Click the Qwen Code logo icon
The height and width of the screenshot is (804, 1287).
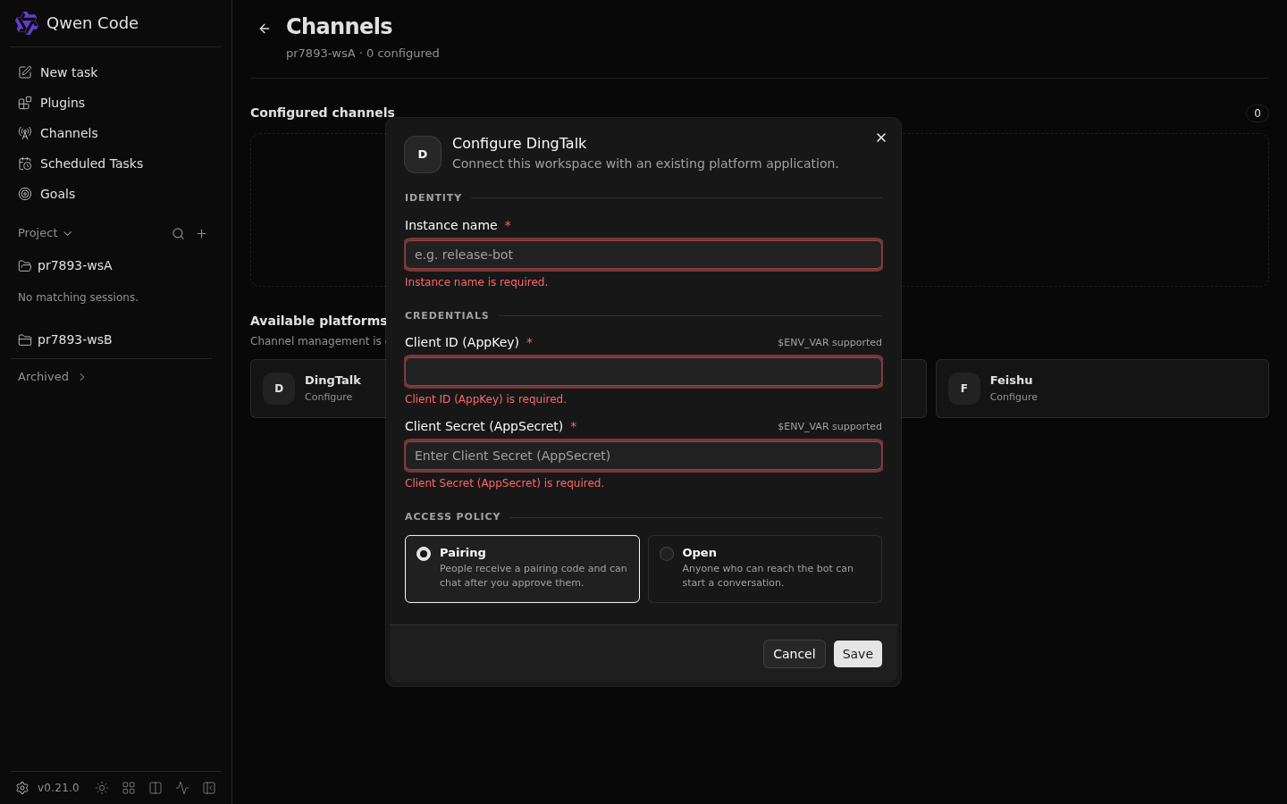(x=27, y=23)
